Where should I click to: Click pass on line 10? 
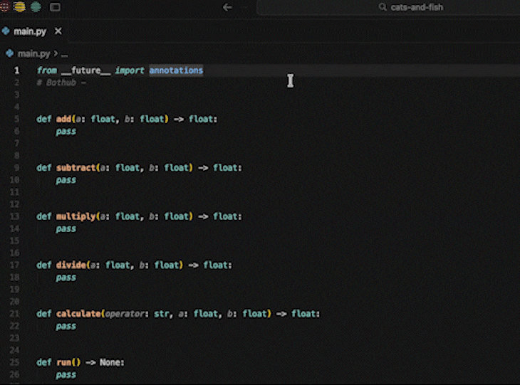pos(66,180)
